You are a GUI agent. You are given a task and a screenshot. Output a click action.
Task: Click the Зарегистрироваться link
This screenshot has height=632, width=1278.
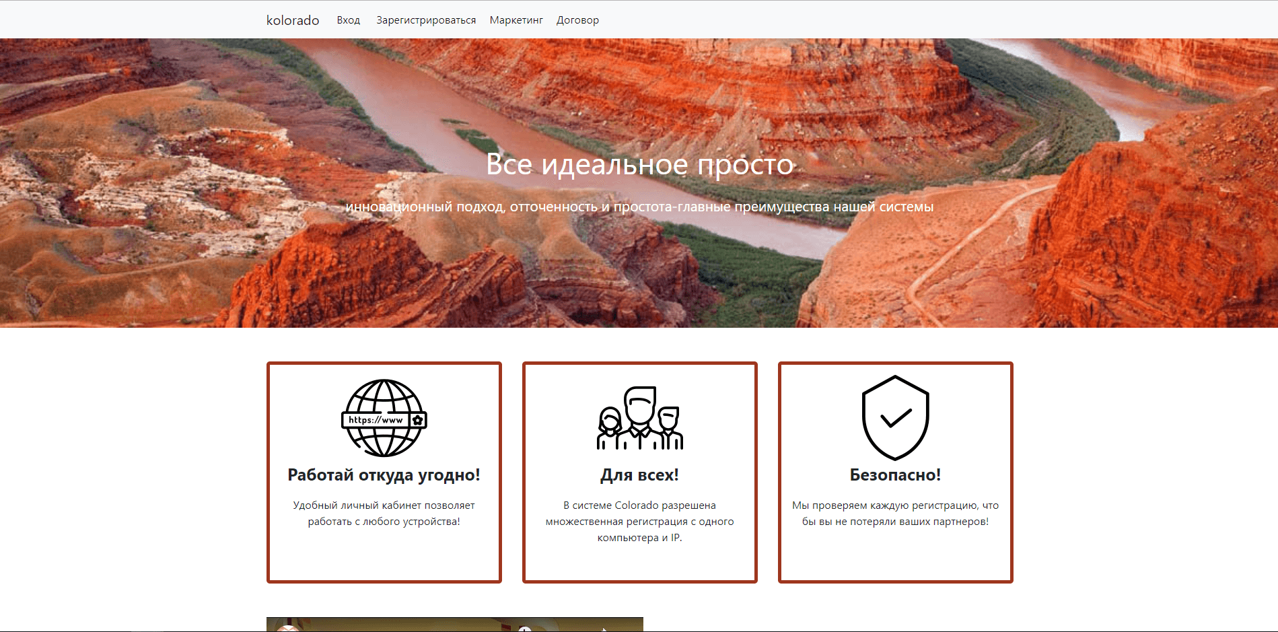tap(425, 20)
